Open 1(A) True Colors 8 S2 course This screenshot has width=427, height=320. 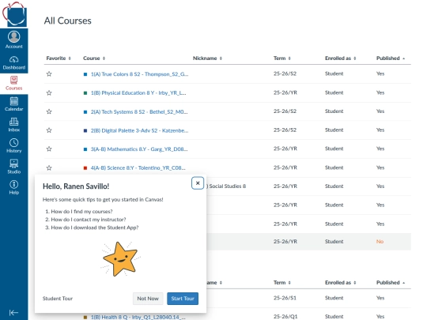pos(139,74)
